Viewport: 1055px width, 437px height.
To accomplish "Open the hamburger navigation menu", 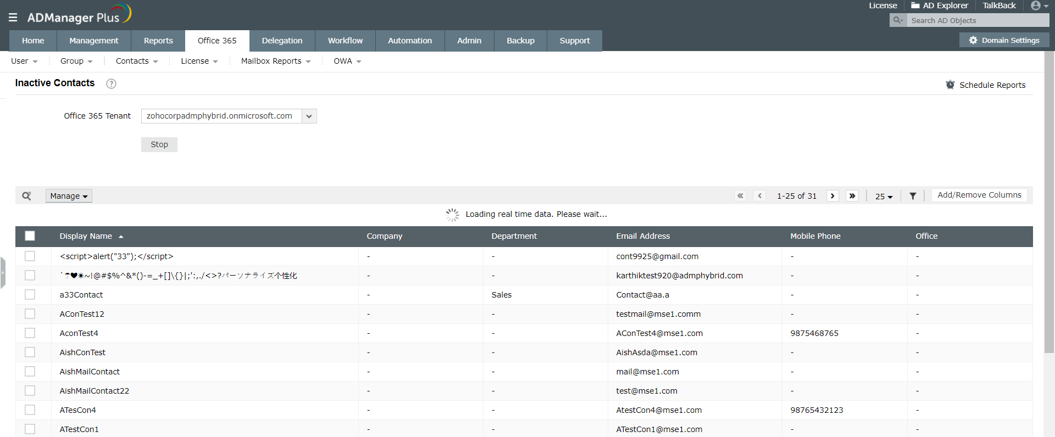I will click(13, 18).
